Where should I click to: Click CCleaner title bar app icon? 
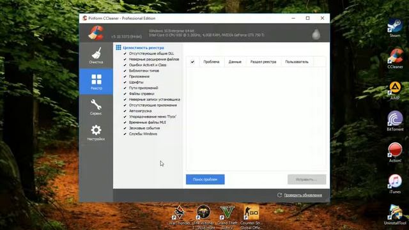tap(84, 18)
